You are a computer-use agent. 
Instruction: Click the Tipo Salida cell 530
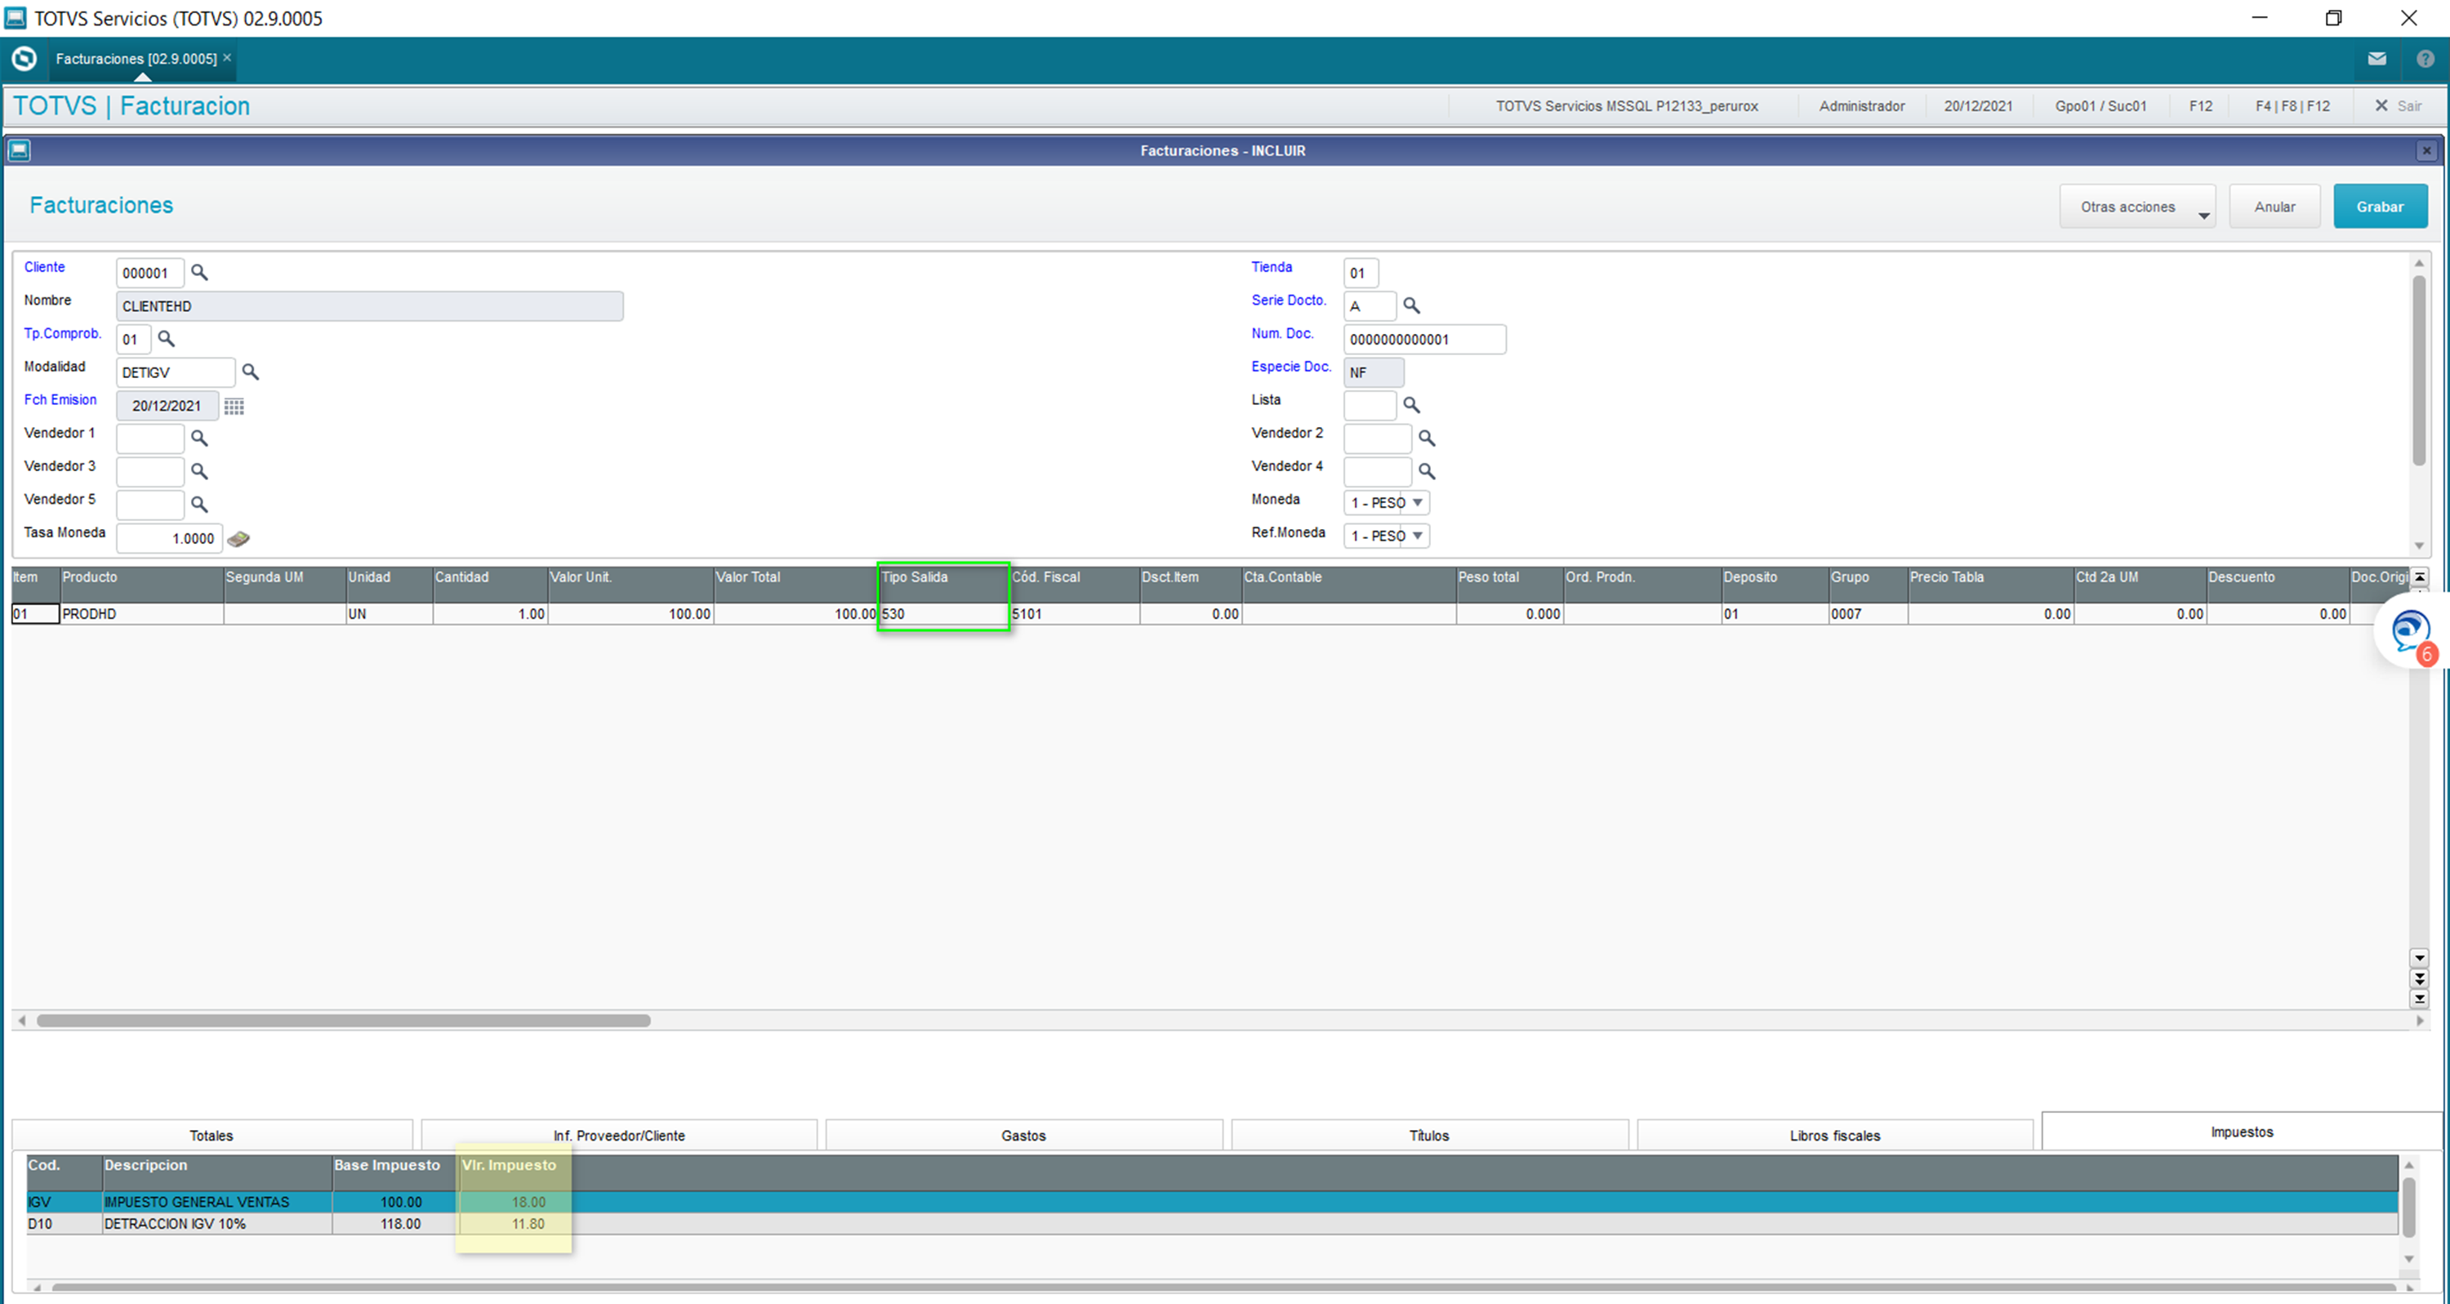tap(942, 614)
